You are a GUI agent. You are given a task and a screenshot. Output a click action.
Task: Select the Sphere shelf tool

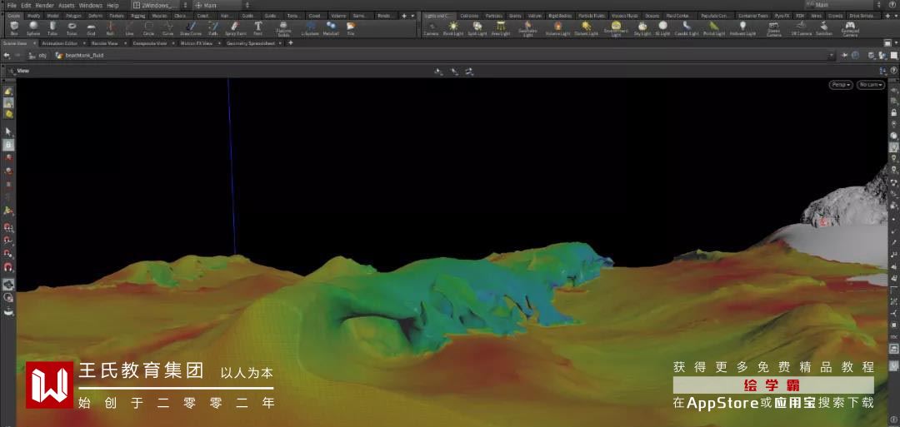(33, 28)
